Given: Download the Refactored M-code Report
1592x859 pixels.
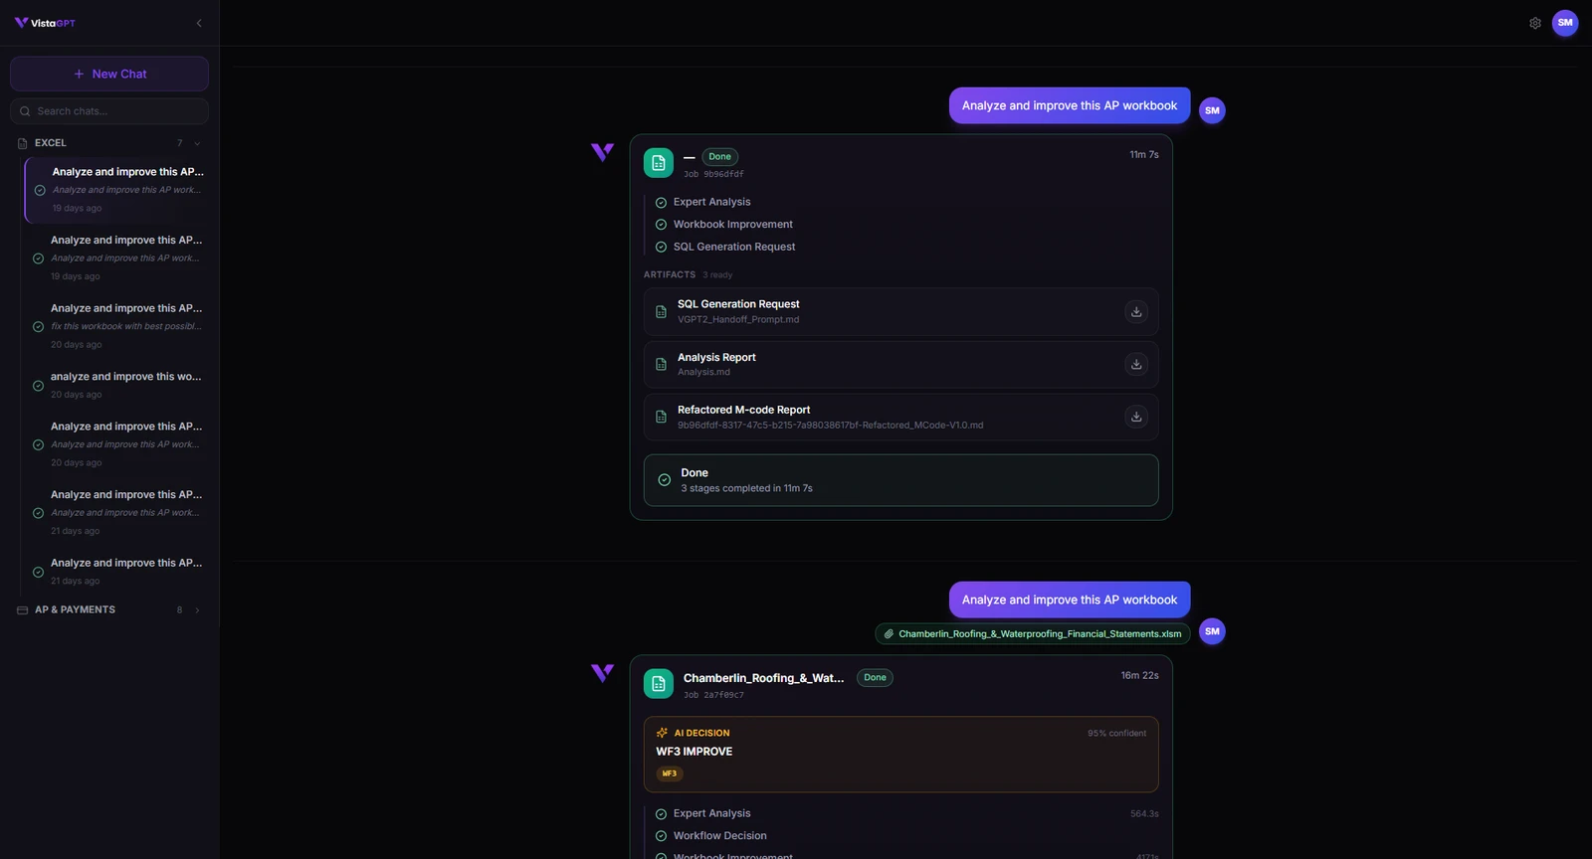Looking at the screenshot, I should coord(1136,417).
